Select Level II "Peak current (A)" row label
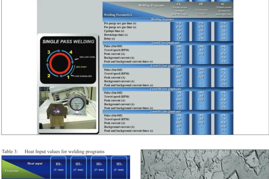The height and width of the screenshot is (179, 269). [114, 78]
